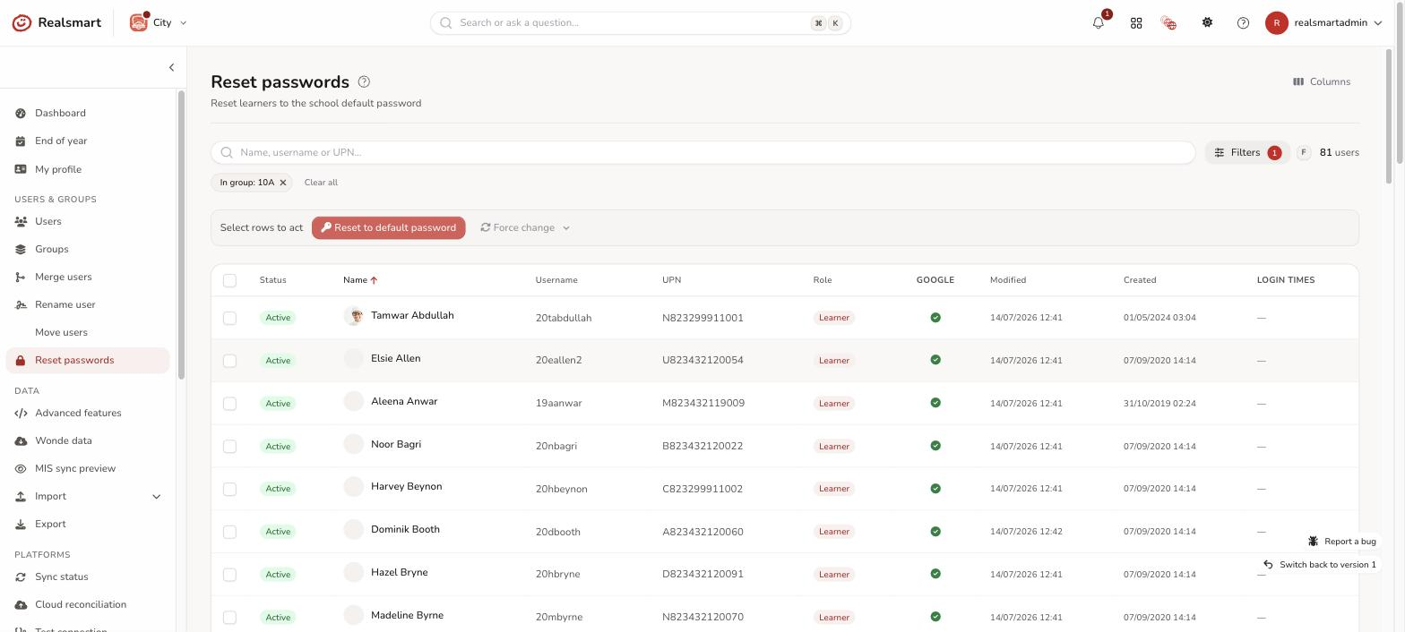
Task: Select the checkbox for Noor Bagri
Action: [x=229, y=446]
